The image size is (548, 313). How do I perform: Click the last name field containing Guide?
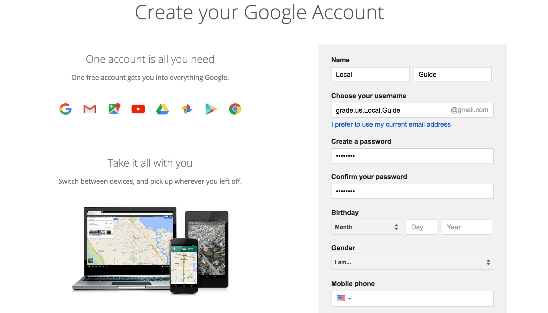pos(453,74)
